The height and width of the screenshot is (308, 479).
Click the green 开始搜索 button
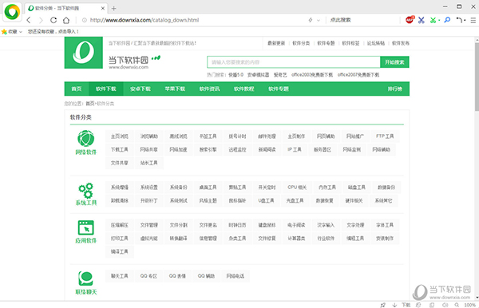(394, 62)
